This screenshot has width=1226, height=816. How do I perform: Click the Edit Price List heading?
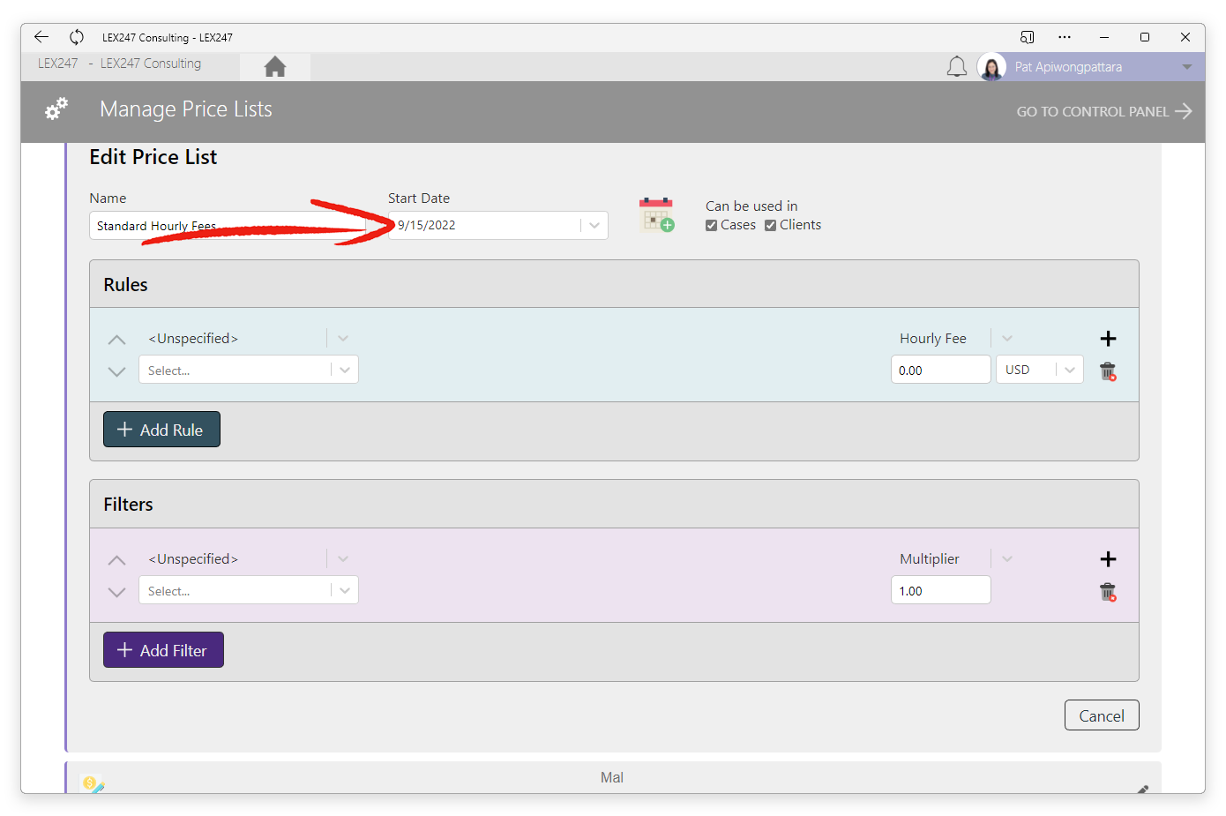click(x=153, y=157)
